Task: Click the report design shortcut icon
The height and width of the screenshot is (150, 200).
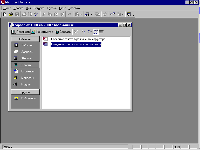Action: point(45,39)
